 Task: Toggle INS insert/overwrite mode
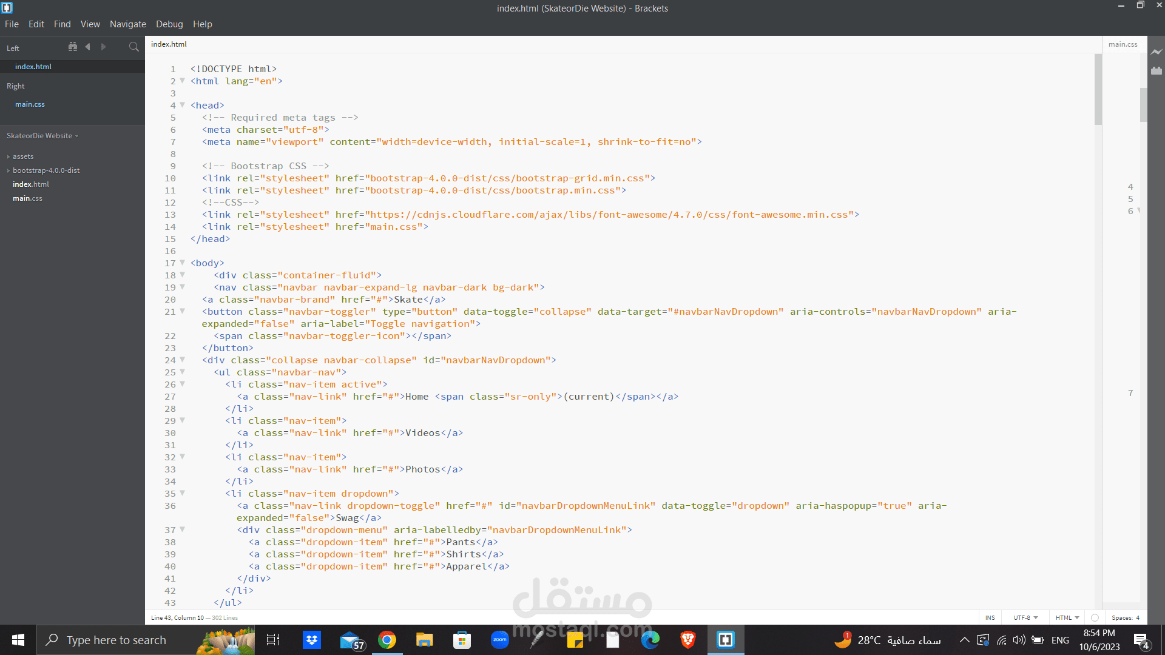pos(990,617)
